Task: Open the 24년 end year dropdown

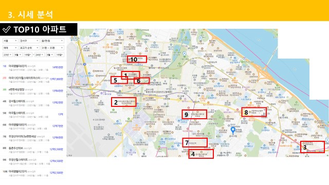Action: point(39,55)
